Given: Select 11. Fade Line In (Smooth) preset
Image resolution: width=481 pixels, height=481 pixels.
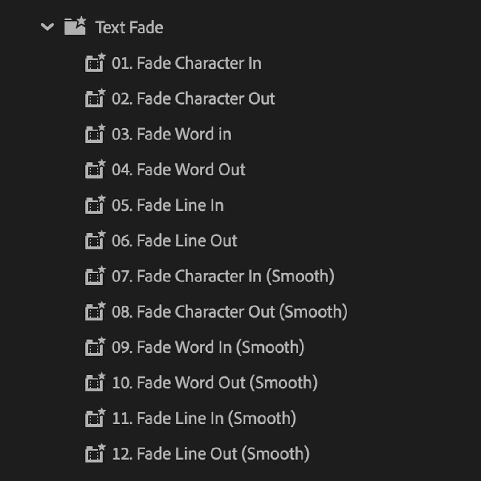Looking at the screenshot, I should click(204, 418).
